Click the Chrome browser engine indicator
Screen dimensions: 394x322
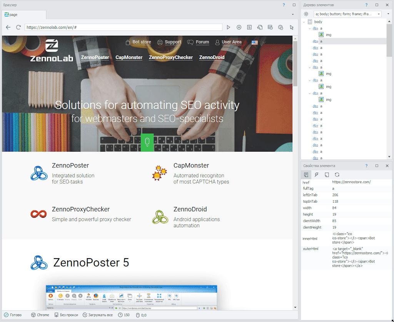pos(40,315)
